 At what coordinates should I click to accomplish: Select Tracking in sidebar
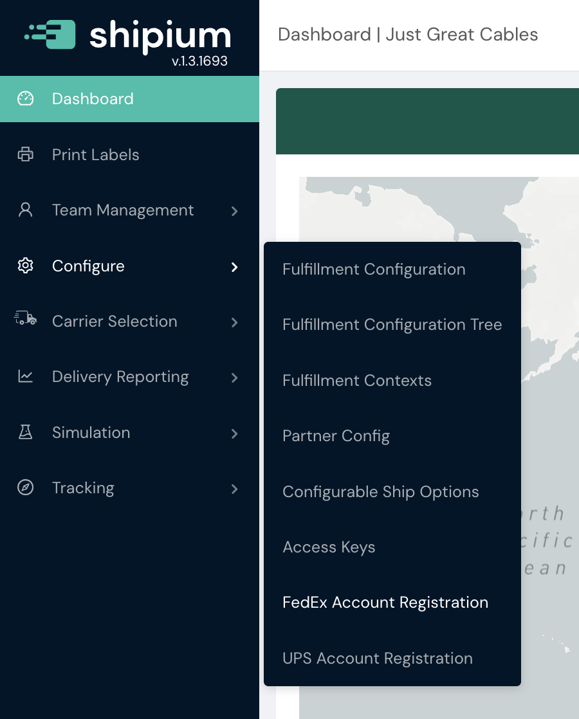pyautogui.click(x=129, y=488)
